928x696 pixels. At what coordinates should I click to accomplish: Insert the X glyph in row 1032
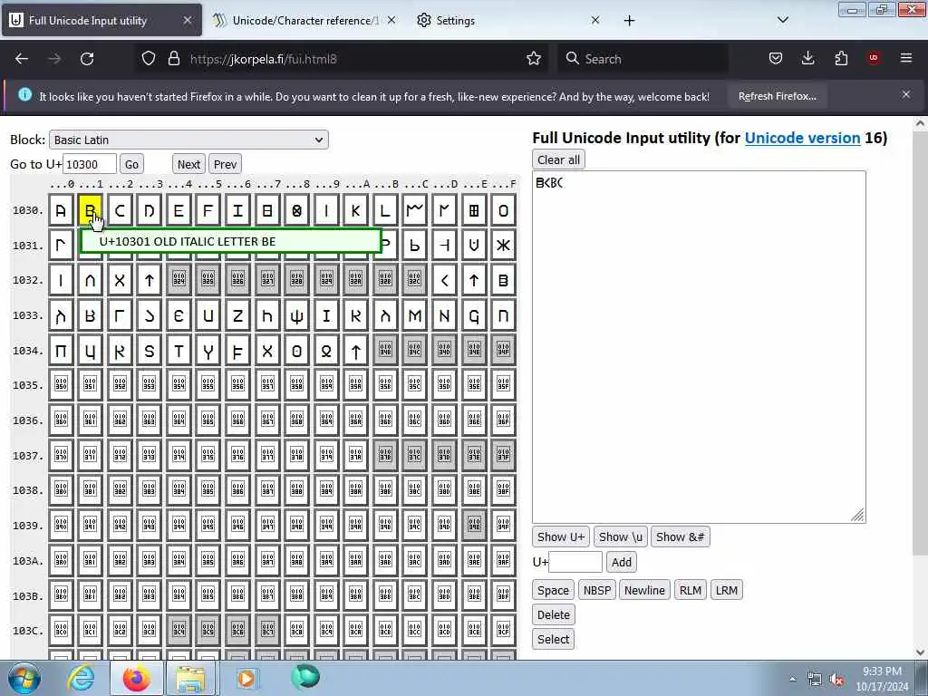pyautogui.click(x=120, y=280)
